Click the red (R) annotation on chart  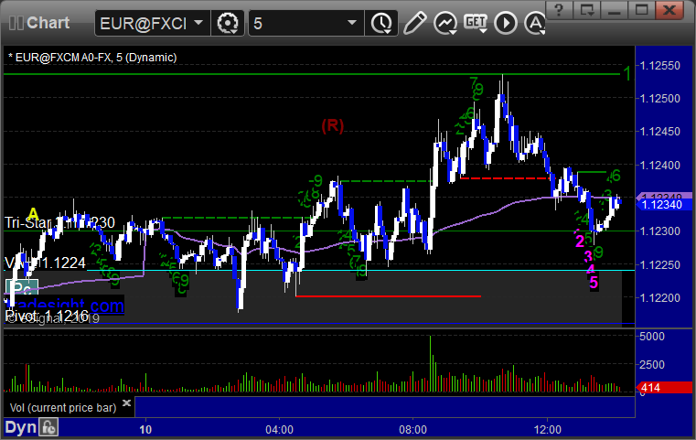pyautogui.click(x=333, y=125)
